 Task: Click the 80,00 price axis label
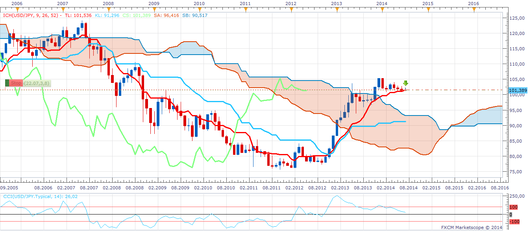(x=517, y=156)
